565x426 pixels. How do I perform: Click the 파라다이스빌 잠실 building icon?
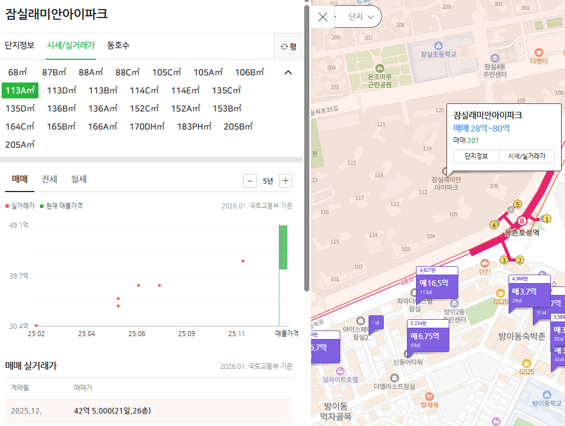pyautogui.click(x=414, y=293)
